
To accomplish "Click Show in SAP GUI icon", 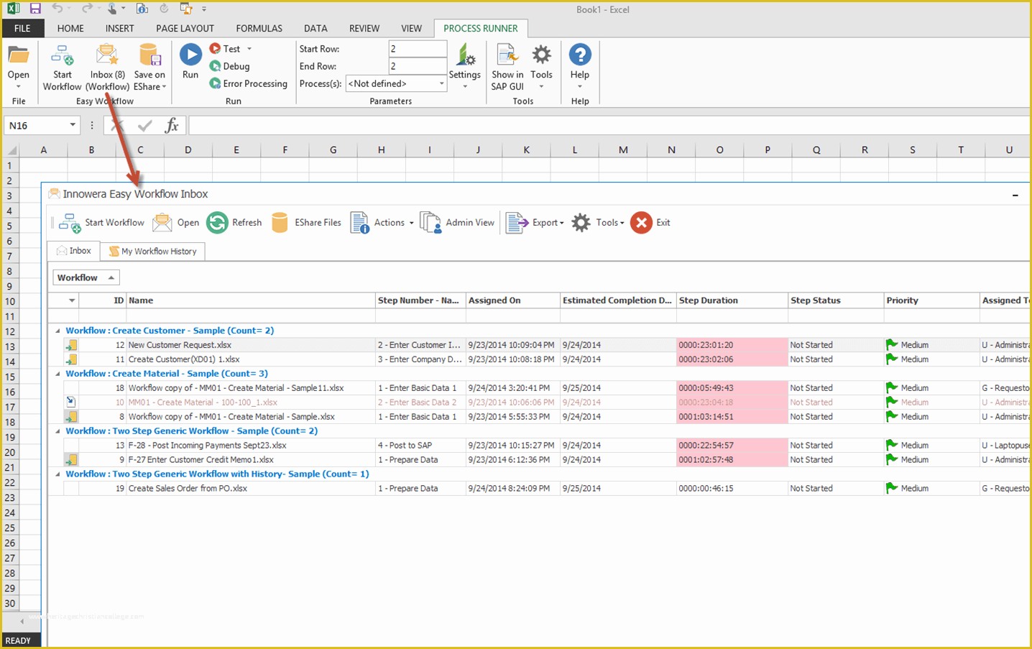I will tap(507, 55).
